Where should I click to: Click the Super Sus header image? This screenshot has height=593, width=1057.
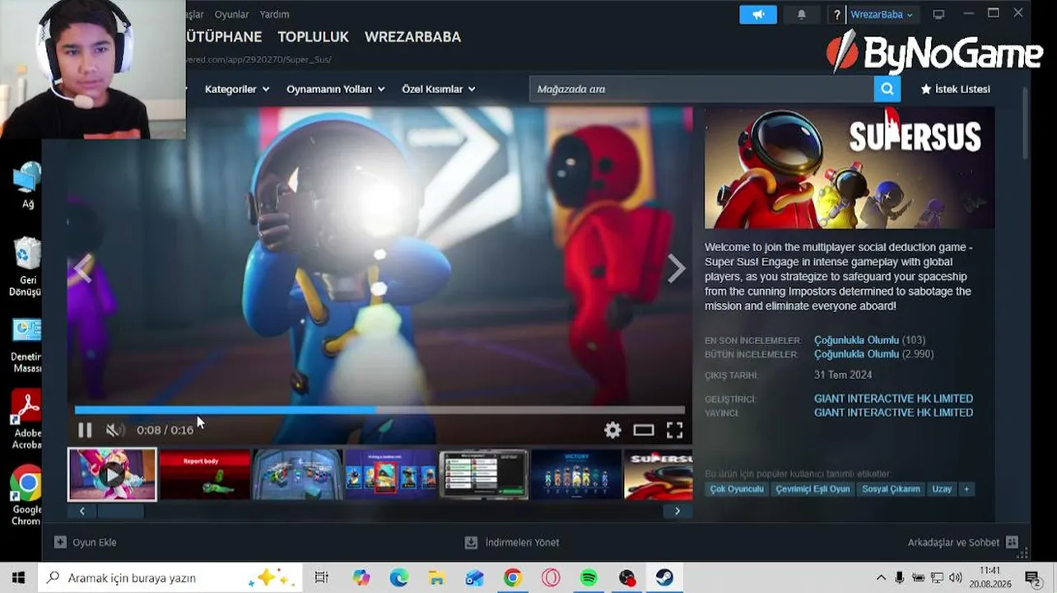pos(850,168)
